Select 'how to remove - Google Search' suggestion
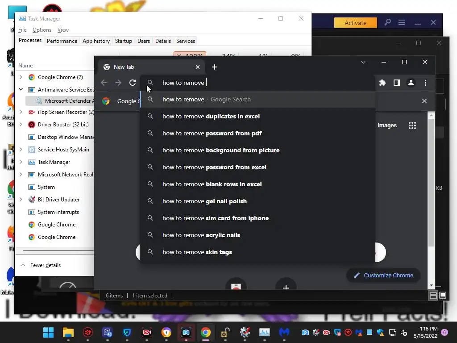 (x=258, y=100)
